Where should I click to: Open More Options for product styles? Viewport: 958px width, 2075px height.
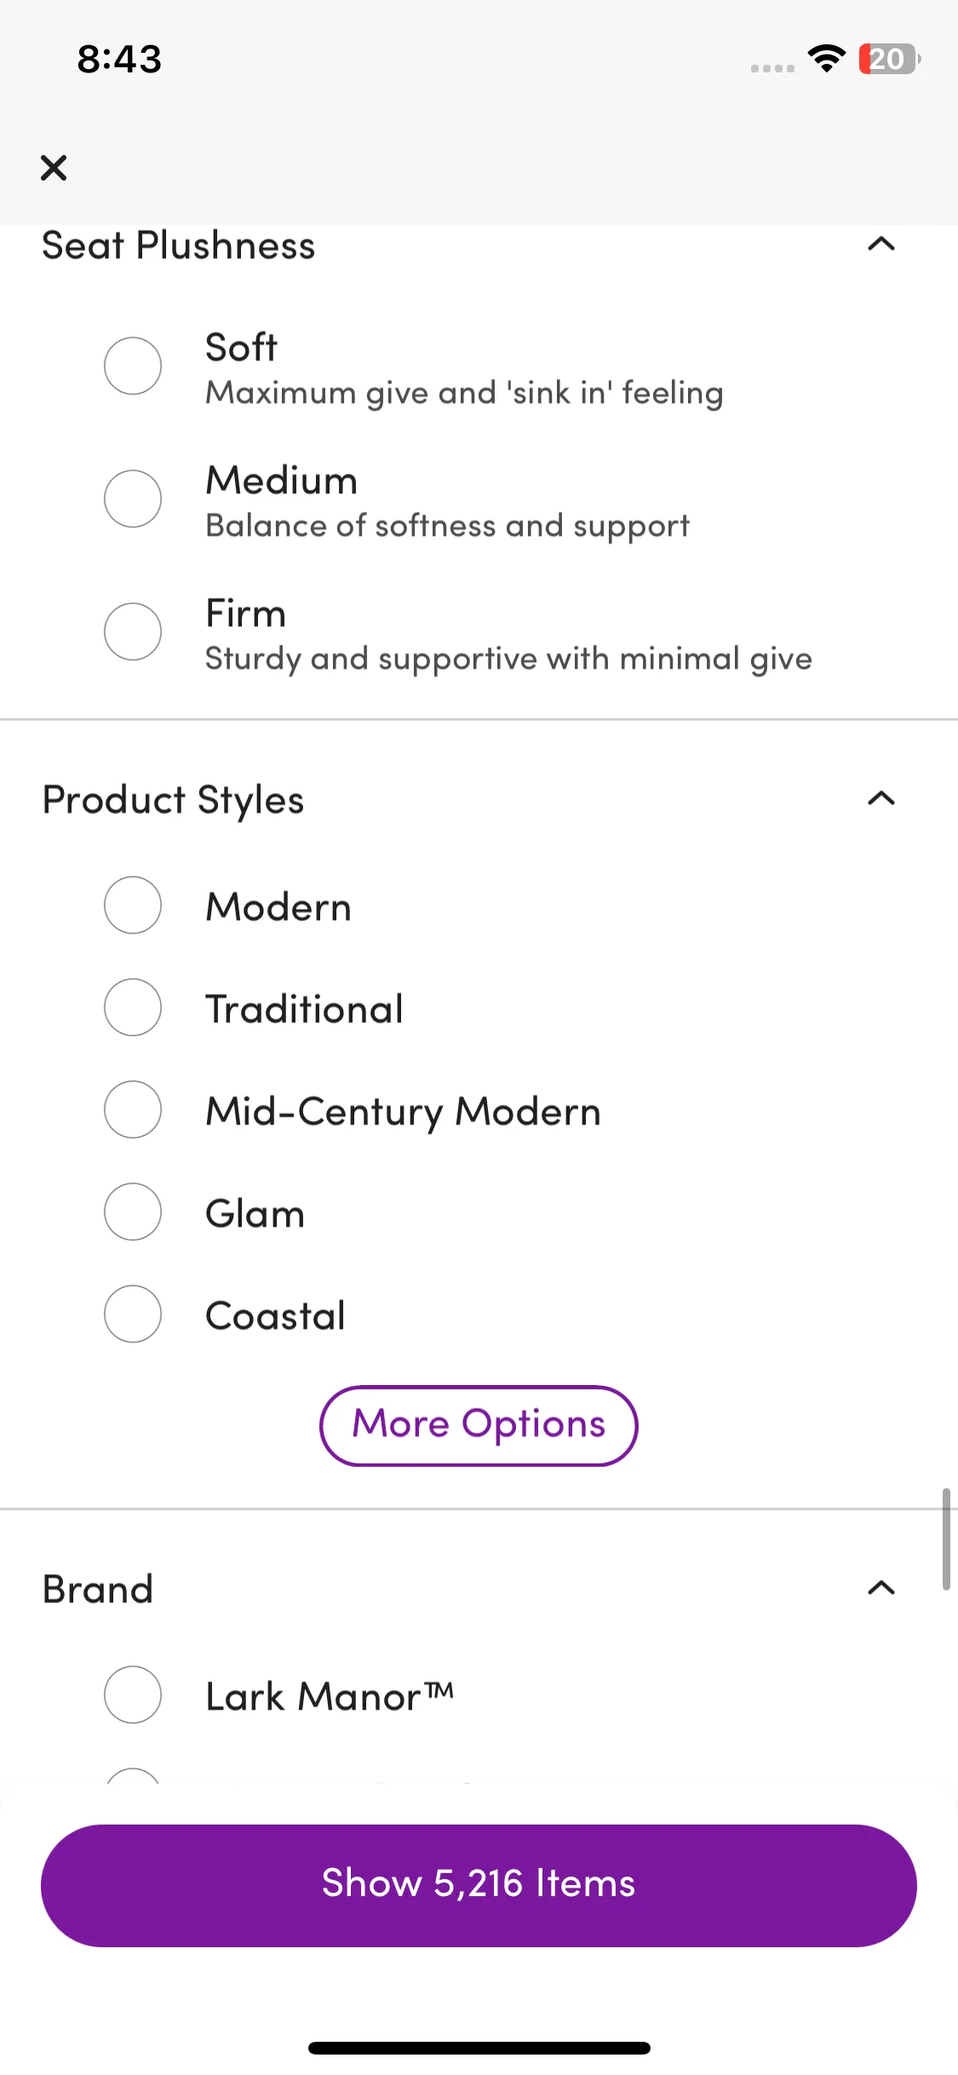tap(479, 1426)
